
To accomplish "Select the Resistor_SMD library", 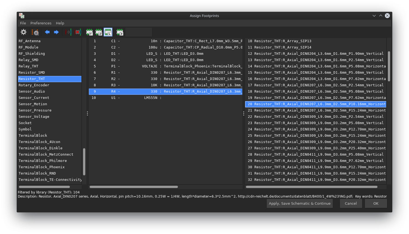I will coord(50,72).
